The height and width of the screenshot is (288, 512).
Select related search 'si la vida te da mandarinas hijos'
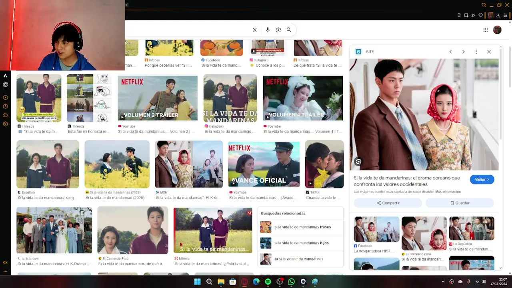click(301, 243)
